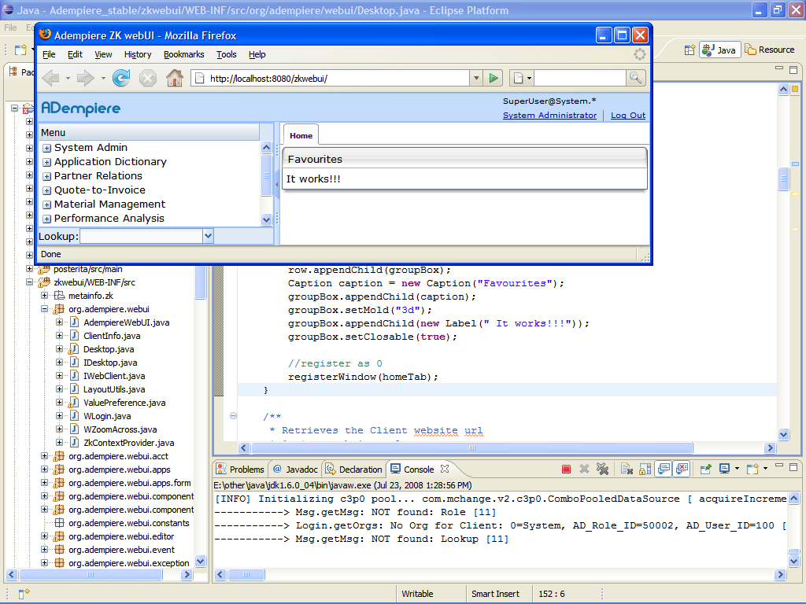This screenshot has width=806, height=604.
Task: Minimize the Eclipse Console view
Action: tap(779, 466)
